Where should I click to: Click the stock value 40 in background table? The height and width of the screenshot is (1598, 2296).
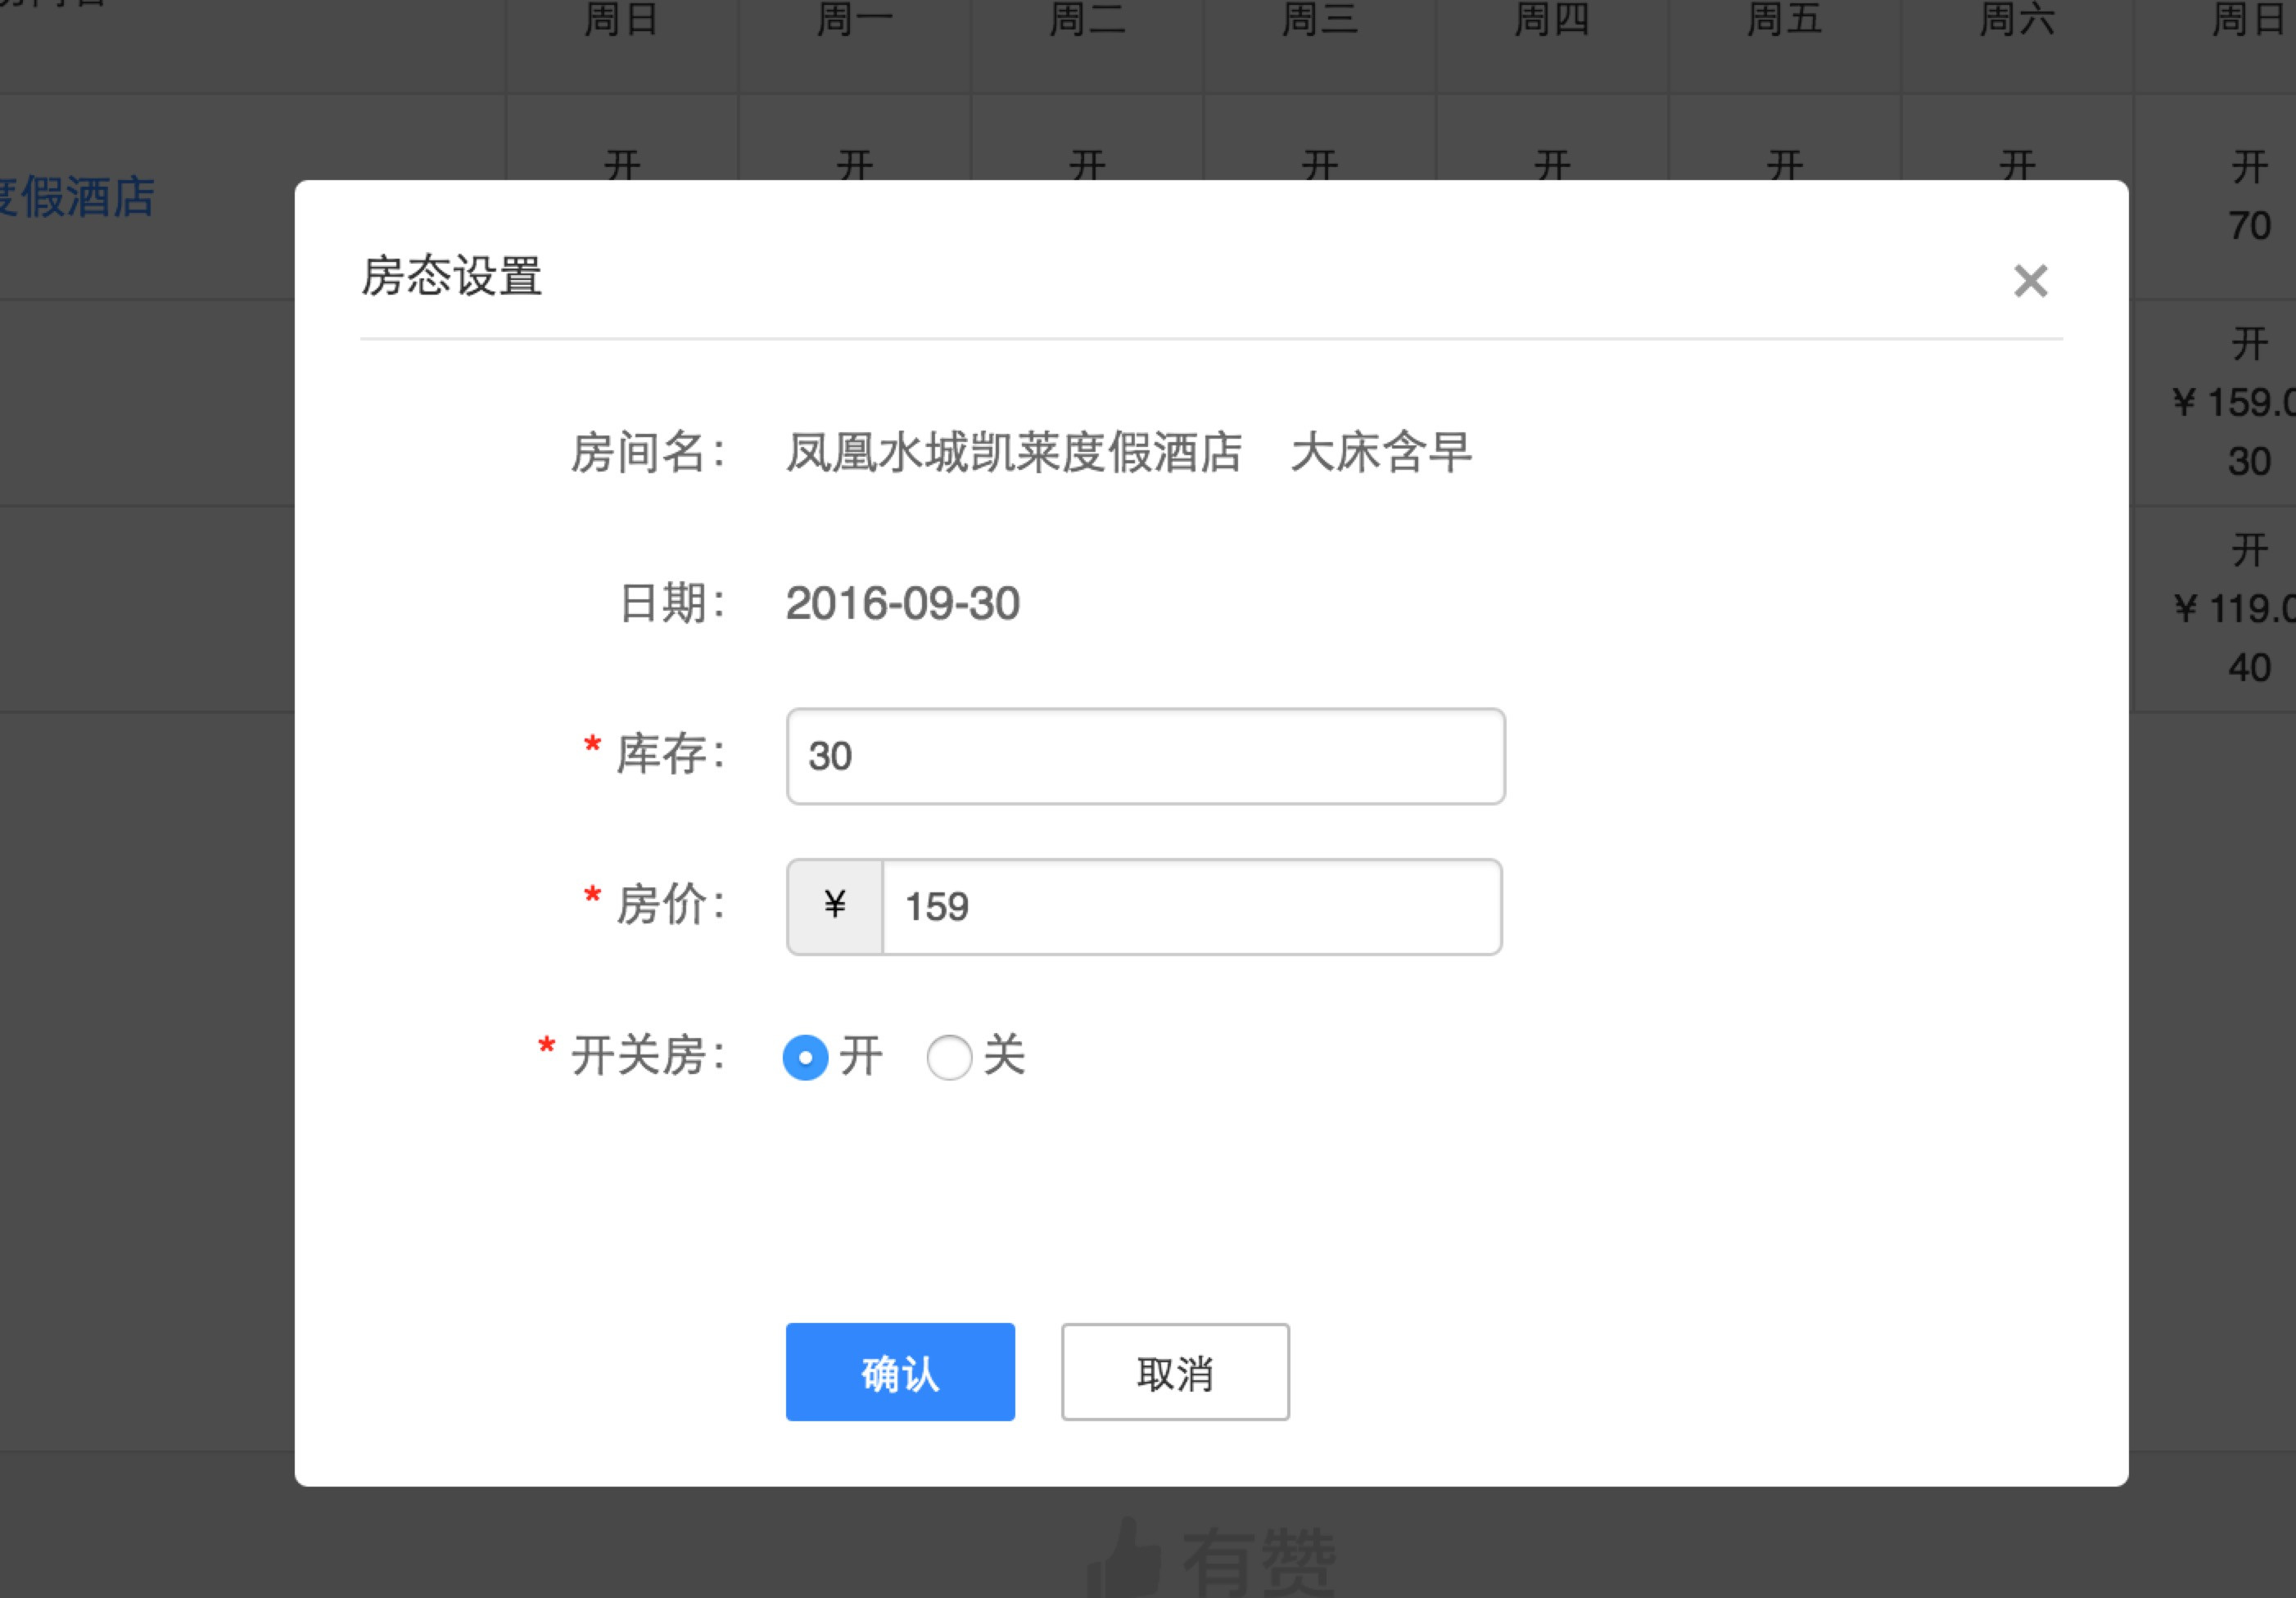coord(2249,668)
